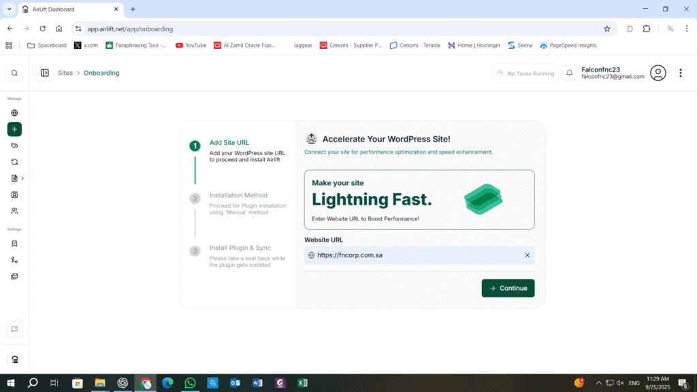The width and height of the screenshot is (697, 392).
Task: Click the Continue button
Action: coord(508,288)
